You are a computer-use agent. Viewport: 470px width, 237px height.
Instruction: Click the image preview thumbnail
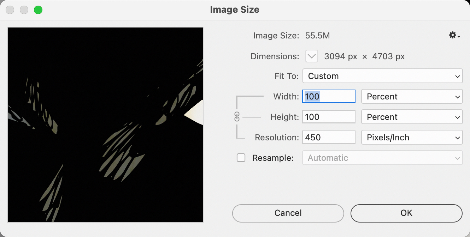[105, 125]
